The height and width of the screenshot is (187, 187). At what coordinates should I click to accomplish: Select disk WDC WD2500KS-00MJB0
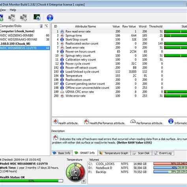click(25, 36)
